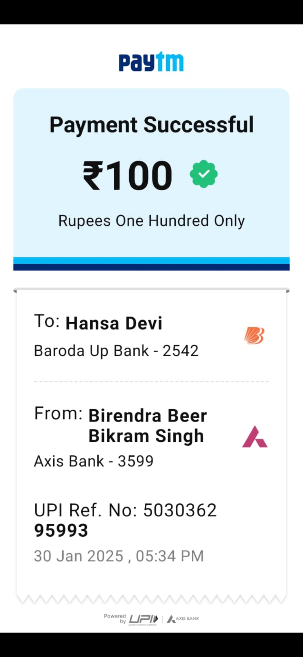Click the small Axis Bank footer logo
This screenshot has width=303, height=657.
pos(183,619)
